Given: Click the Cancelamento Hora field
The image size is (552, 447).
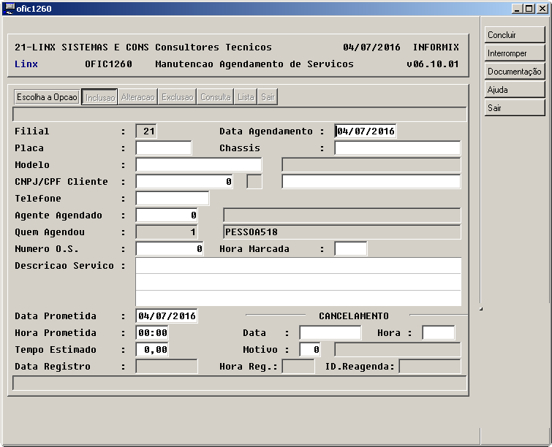Looking at the screenshot, I should pyautogui.click(x=438, y=333).
